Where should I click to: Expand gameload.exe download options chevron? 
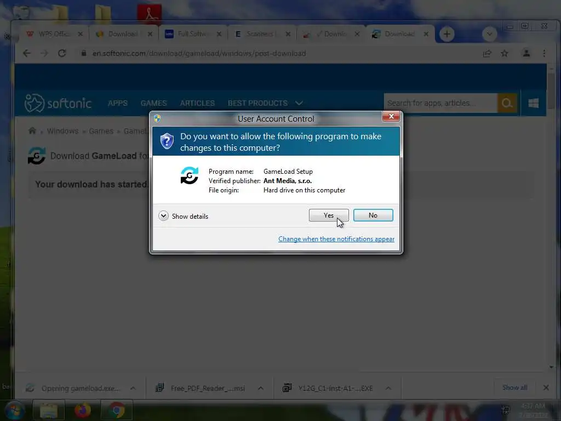(x=133, y=388)
